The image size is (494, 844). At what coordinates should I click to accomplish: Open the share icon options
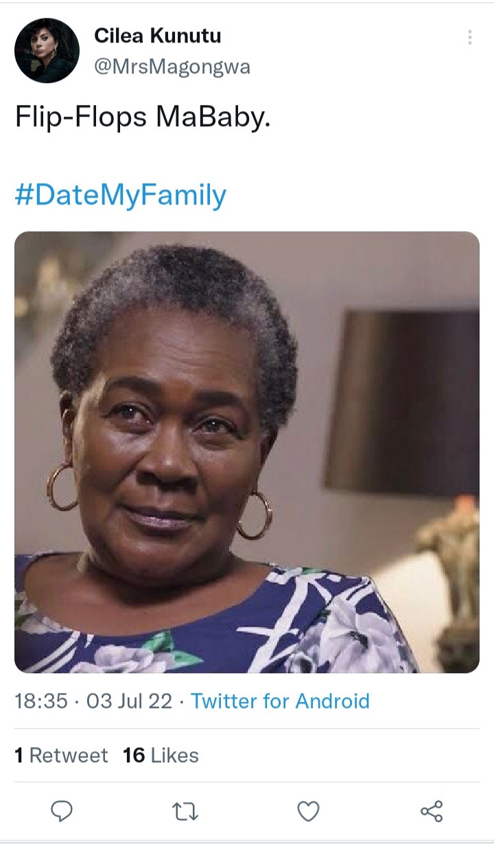[x=432, y=812]
